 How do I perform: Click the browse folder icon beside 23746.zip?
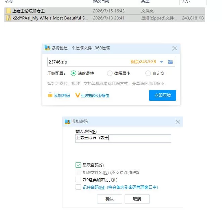[170, 62]
